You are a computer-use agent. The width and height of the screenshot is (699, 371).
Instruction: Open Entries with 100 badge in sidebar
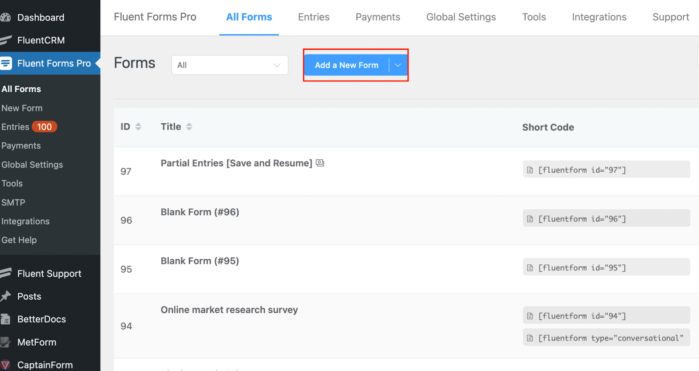[x=29, y=127]
